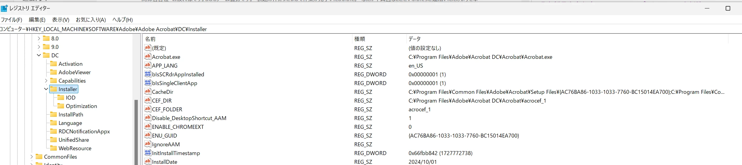The height and width of the screenshot is (165, 742).
Task: Open the 表示(V) menu
Action: [60, 20]
